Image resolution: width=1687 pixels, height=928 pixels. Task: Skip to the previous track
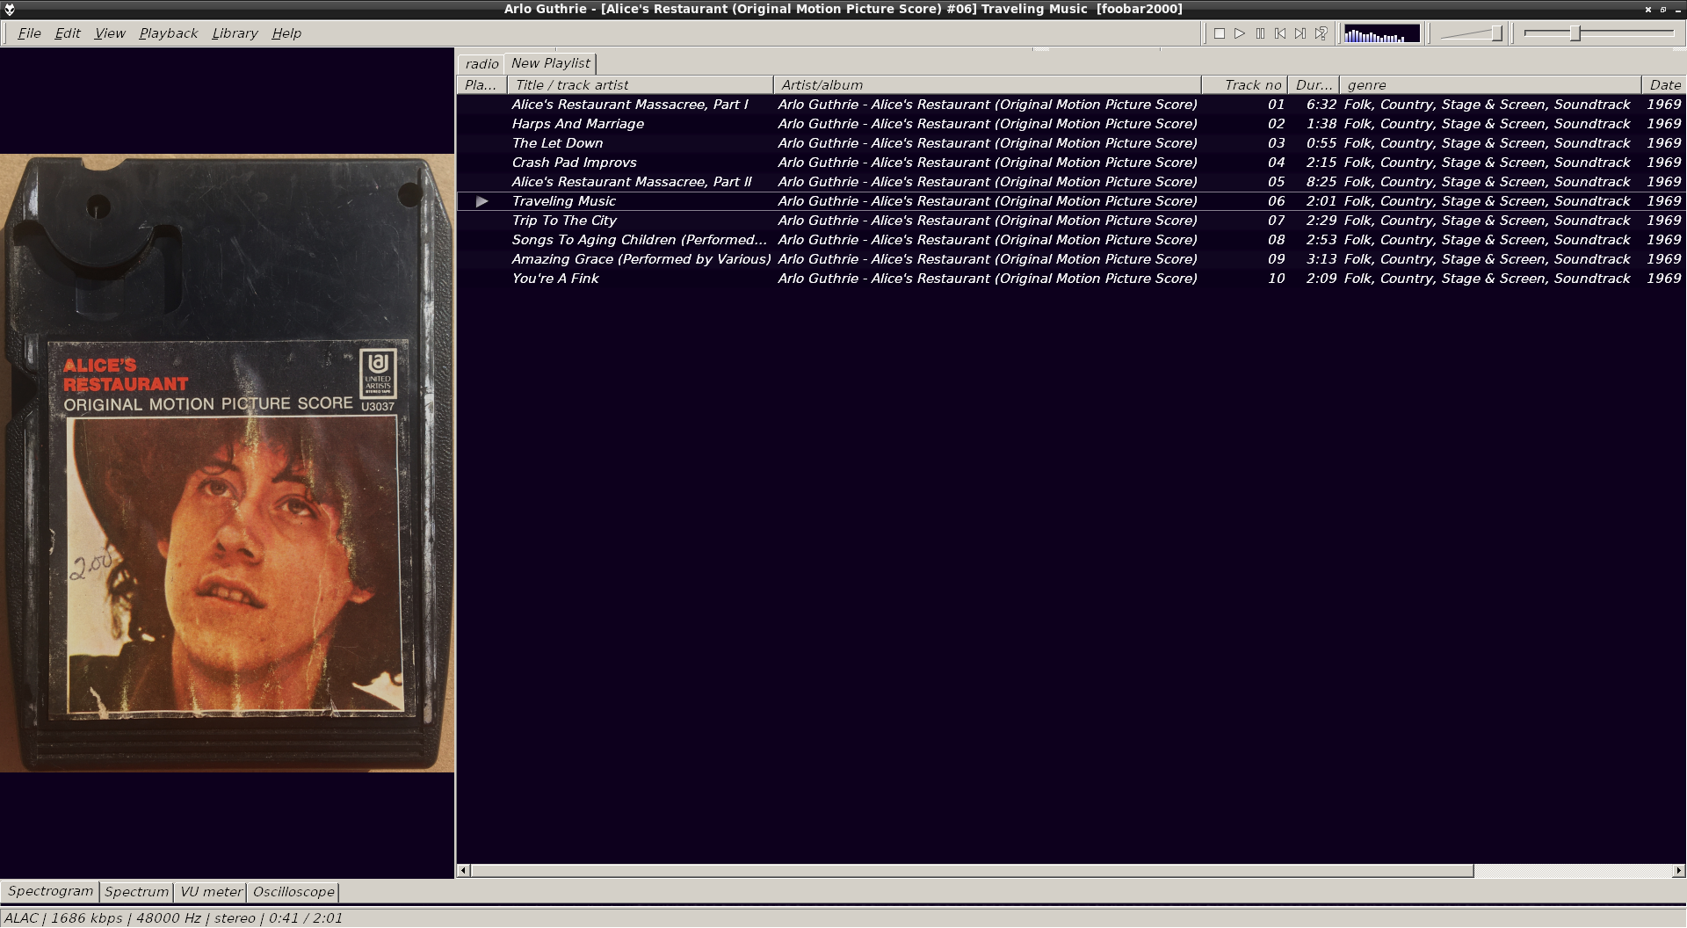pos(1280,33)
